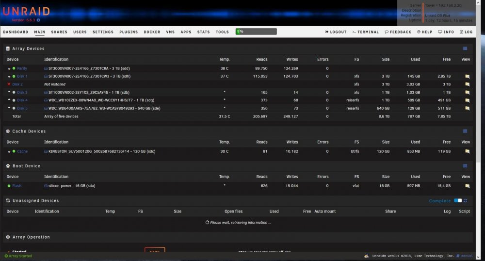Click the progress bar in the top menu
The image size is (485, 261).
pyautogui.click(x=256, y=32)
